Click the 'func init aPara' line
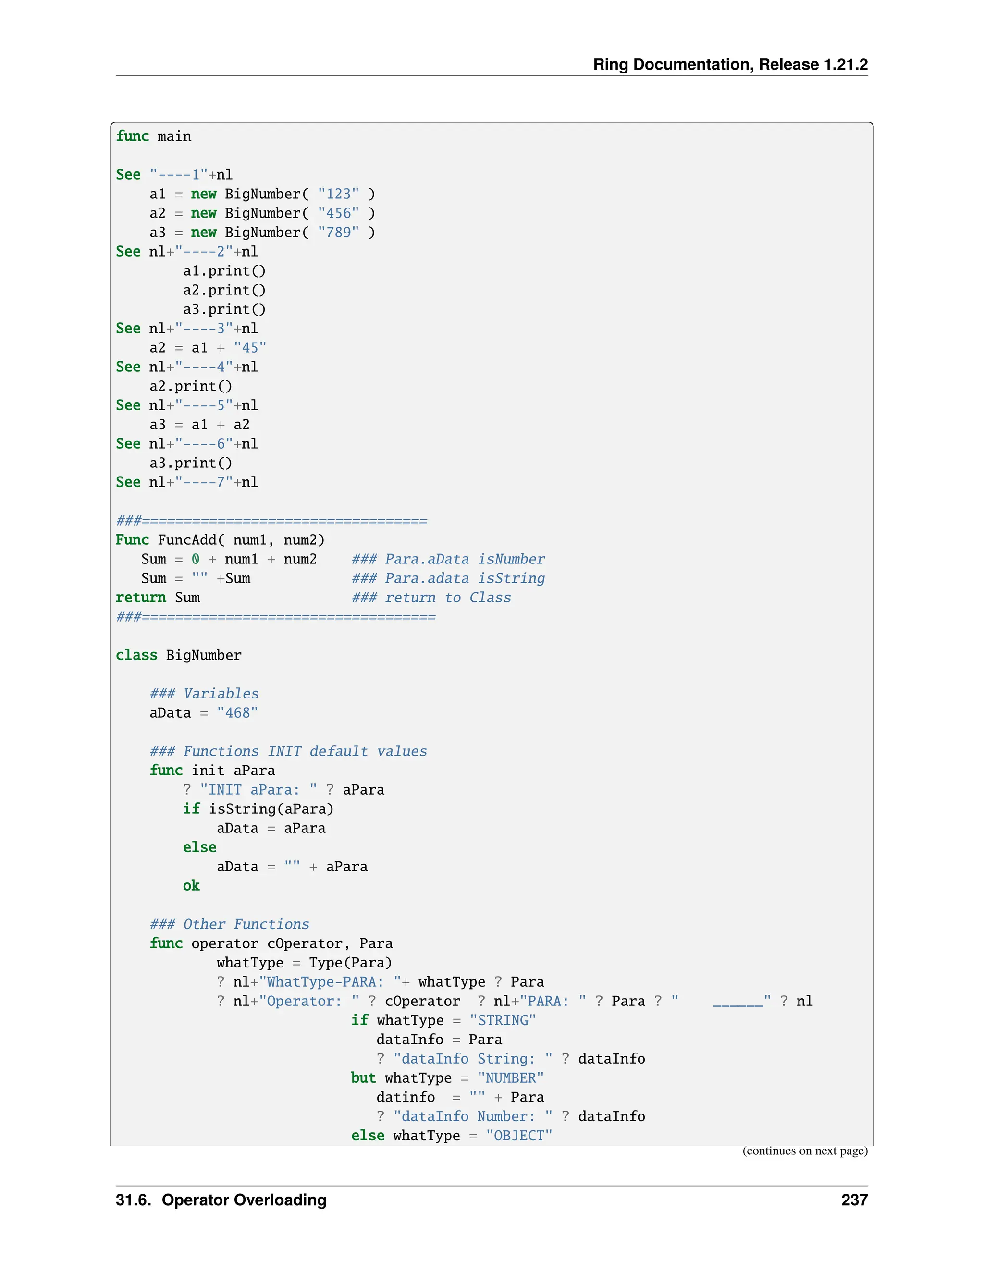 click(x=212, y=771)
